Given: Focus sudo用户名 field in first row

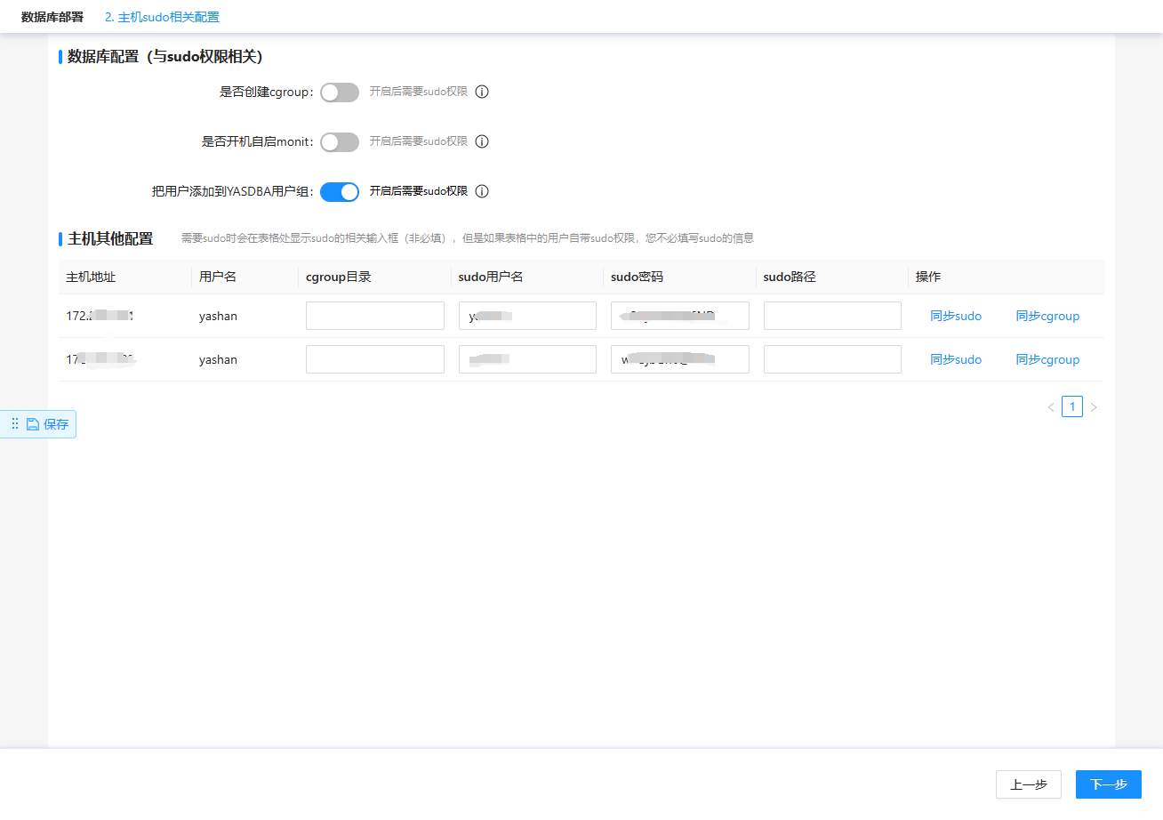Looking at the screenshot, I should [x=527, y=316].
